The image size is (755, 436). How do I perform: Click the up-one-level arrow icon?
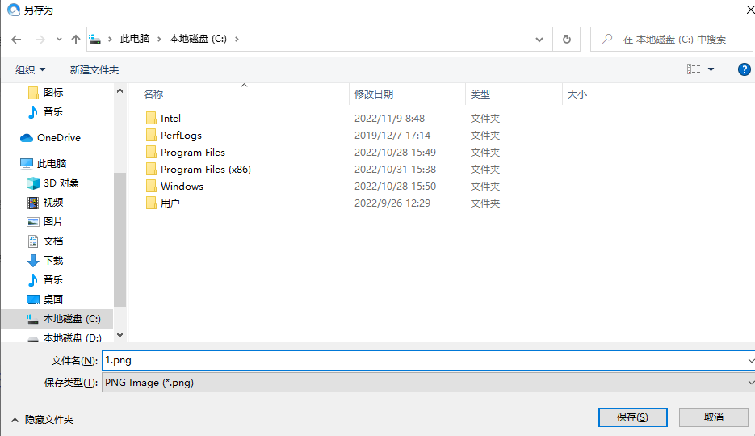coord(76,39)
